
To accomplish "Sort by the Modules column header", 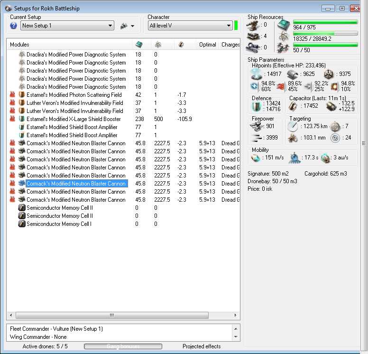I will pos(69,45).
